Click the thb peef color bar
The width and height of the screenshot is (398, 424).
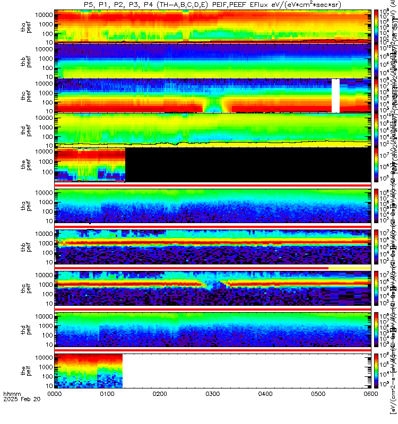376,61
